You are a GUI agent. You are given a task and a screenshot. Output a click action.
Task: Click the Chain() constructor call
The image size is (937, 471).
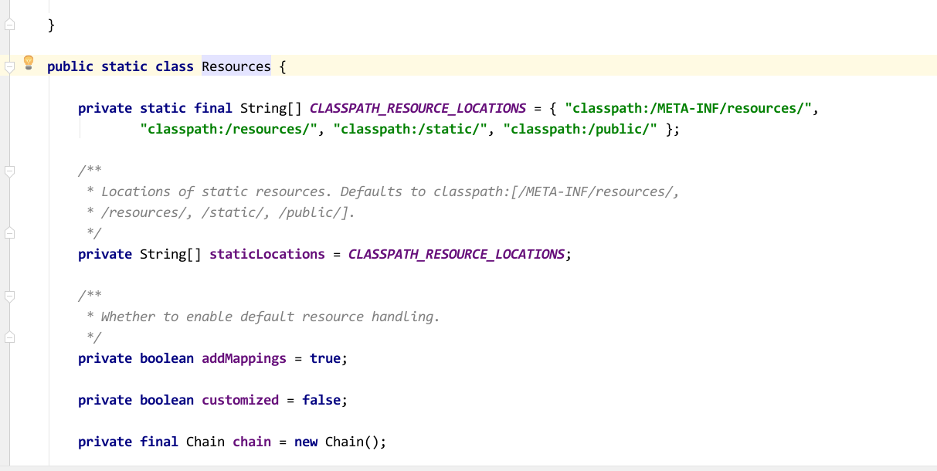pos(352,442)
